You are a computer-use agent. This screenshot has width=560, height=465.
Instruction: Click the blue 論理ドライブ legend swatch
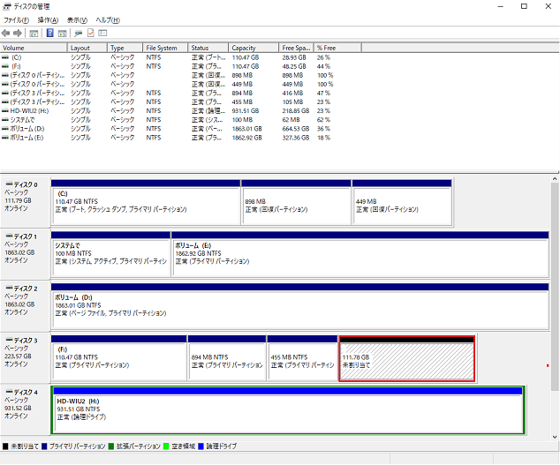coord(201,446)
